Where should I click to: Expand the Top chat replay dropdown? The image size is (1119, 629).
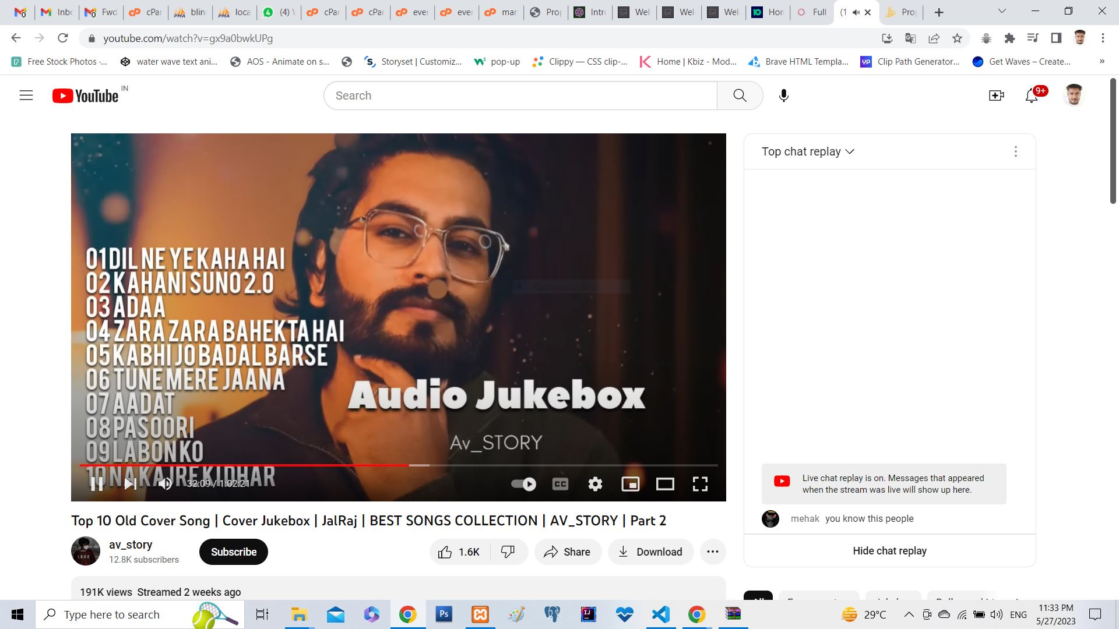[x=808, y=151]
